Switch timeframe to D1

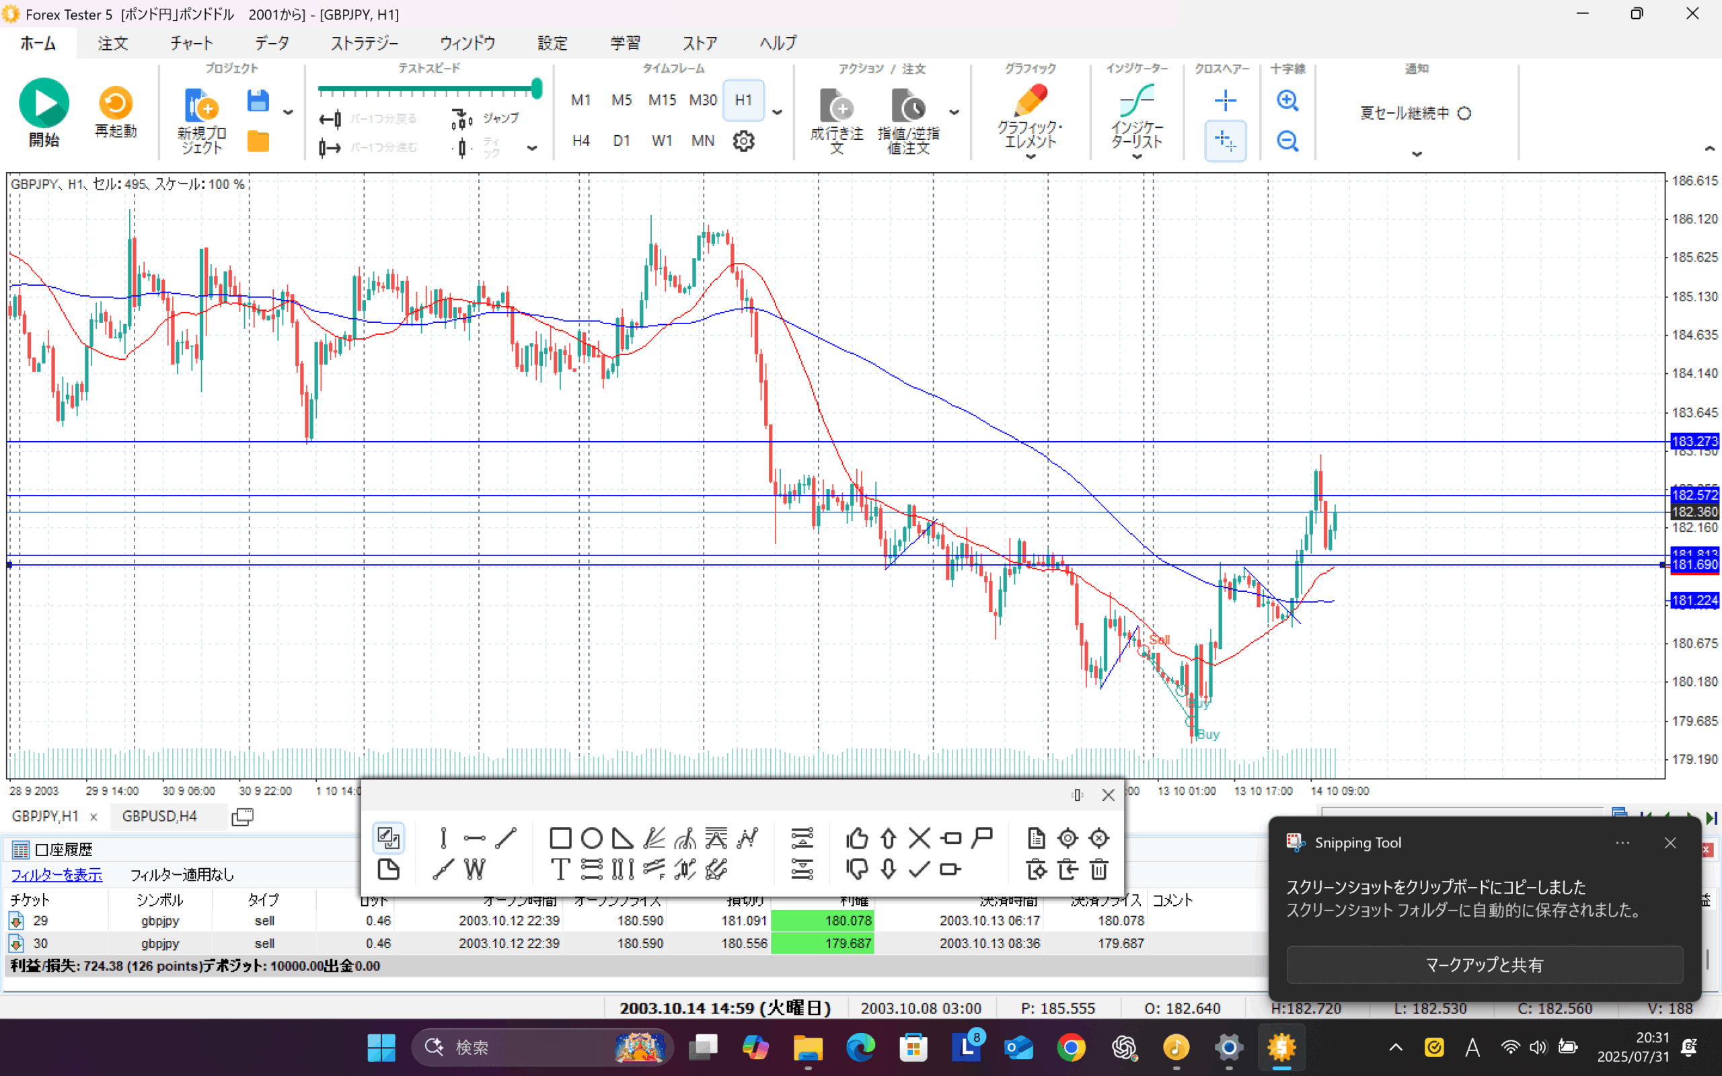coord(622,141)
